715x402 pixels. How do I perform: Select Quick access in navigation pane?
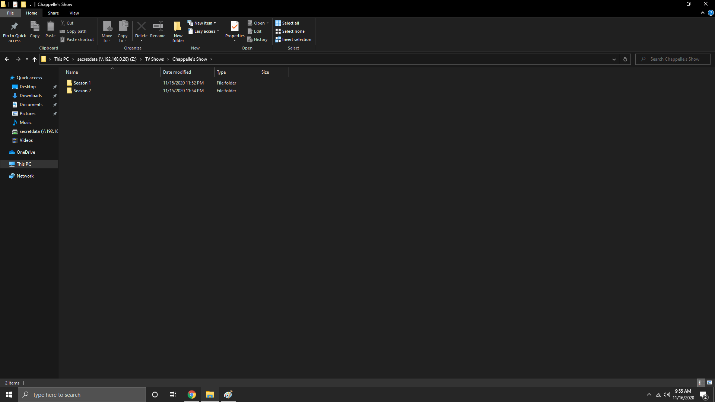coord(29,78)
